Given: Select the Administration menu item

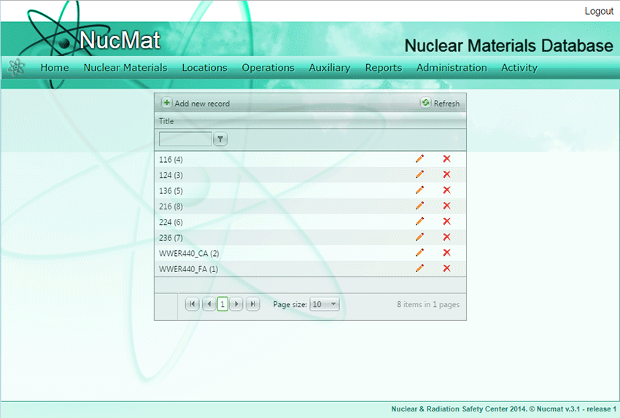Looking at the screenshot, I should click(452, 68).
